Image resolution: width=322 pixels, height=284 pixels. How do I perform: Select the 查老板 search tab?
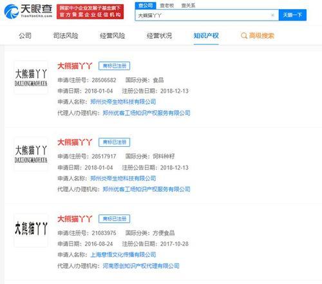pyautogui.click(x=167, y=6)
